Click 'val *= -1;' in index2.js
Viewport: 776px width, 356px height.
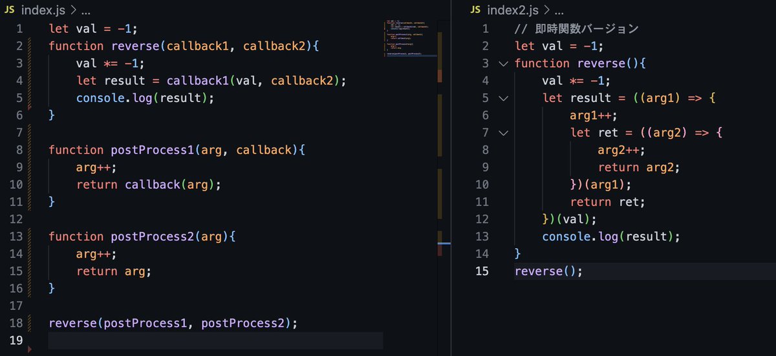pyautogui.click(x=576, y=81)
